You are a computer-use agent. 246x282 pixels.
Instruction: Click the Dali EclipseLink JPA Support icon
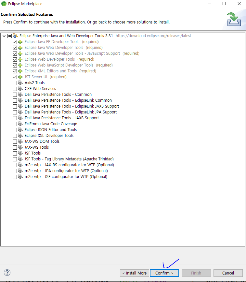coord(20,112)
